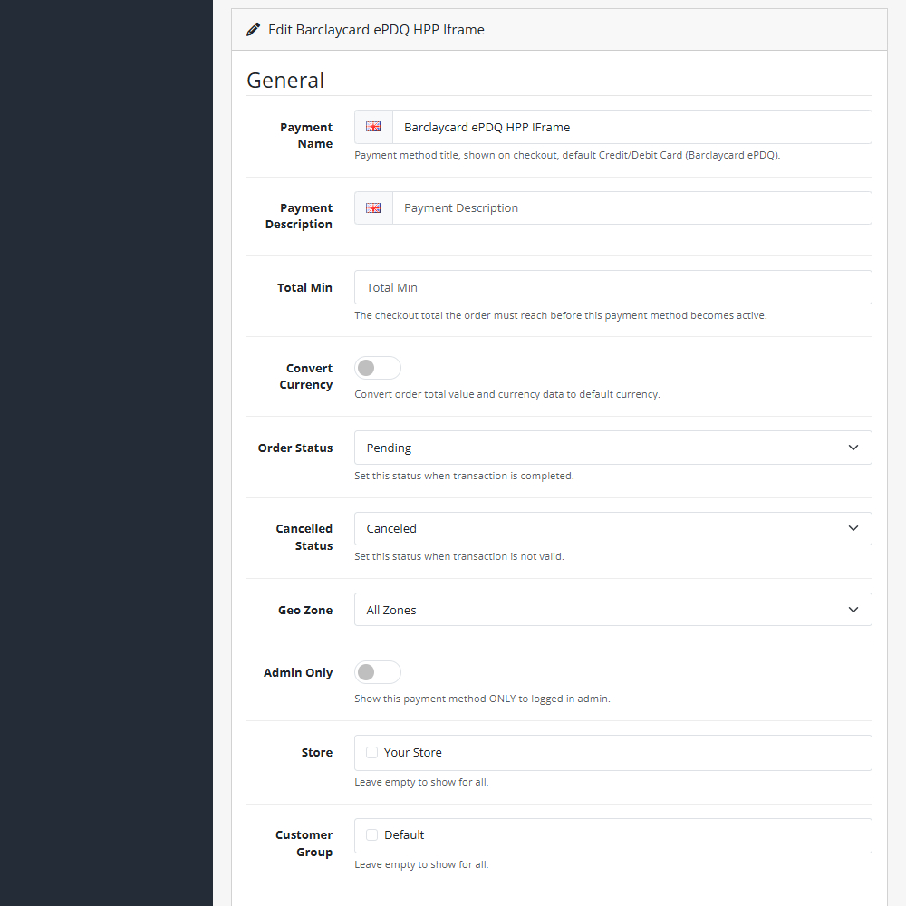Click the pencil edit icon in header
Screen dimensions: 906x906
(253, 30)
